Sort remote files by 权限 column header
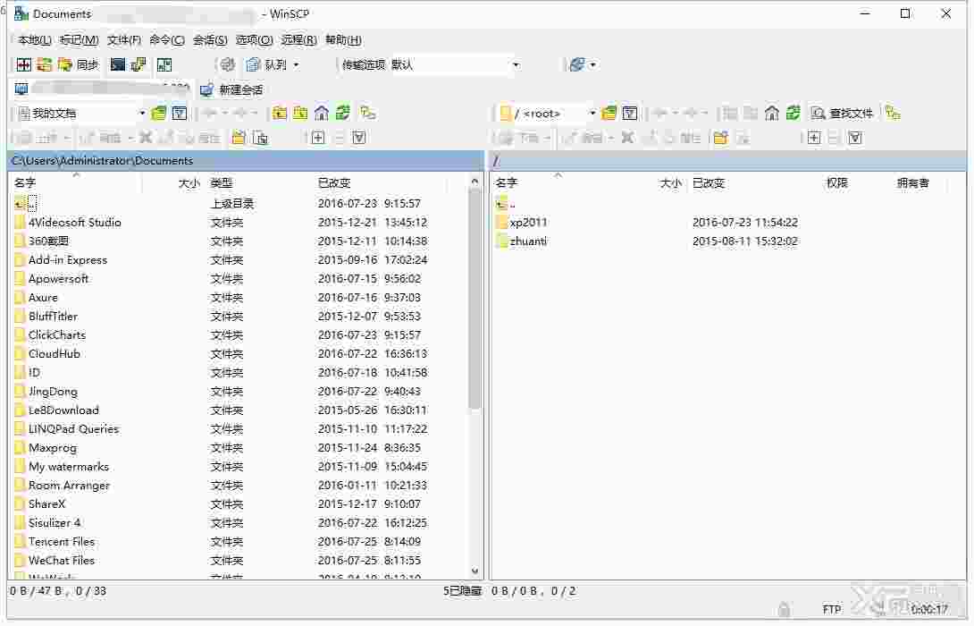The image size is (974, 626). [836, 182]
